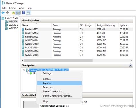Collapse the Checkpoints pane with round arrow
The width and height of the screenshot is (136, 108).
(x=130, y=65)
